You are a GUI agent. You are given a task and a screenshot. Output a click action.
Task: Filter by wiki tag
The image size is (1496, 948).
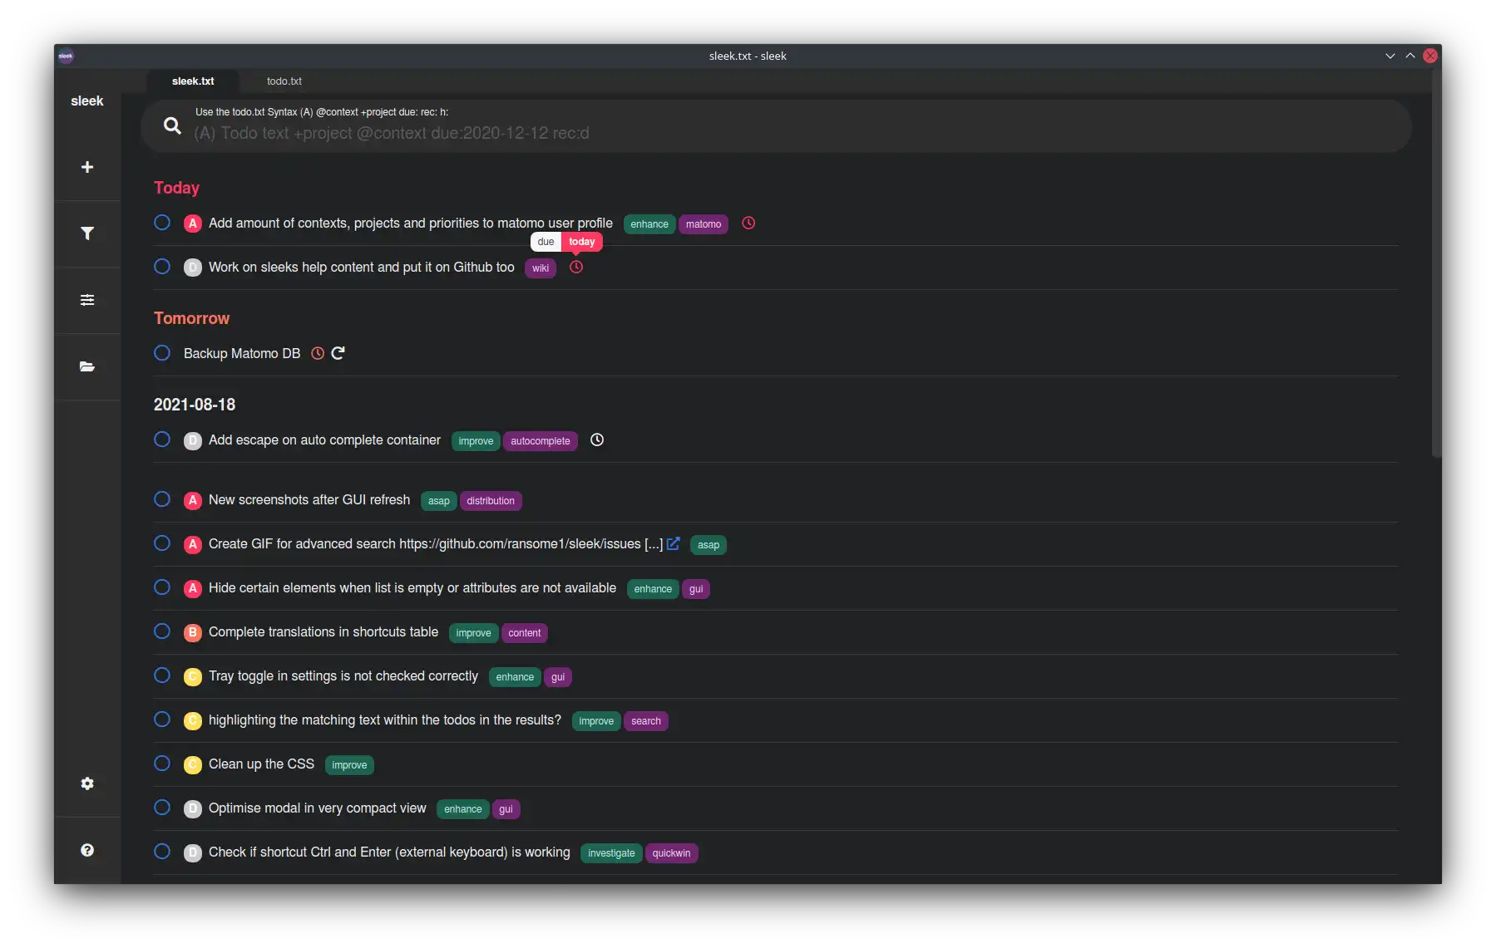(541, 268)
